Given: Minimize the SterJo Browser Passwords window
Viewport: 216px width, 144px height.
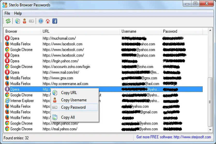Looking at the screenshot, I should [187, 4].
